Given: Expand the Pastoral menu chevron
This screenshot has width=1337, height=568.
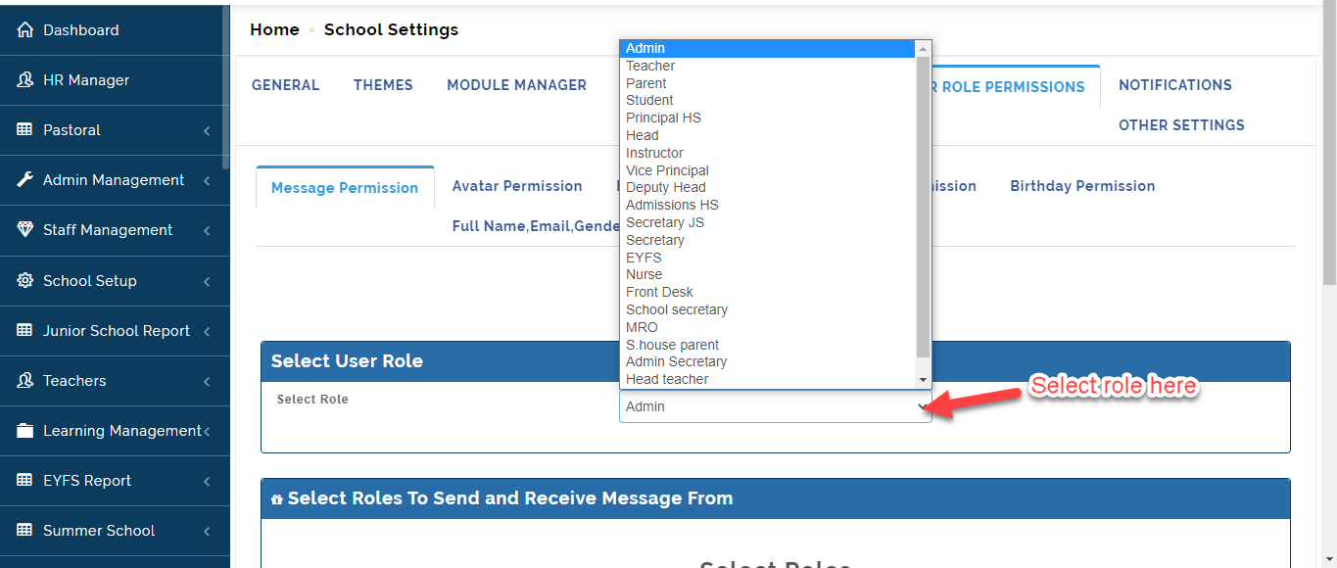Looking at the screenshot, I should point(207,131).
